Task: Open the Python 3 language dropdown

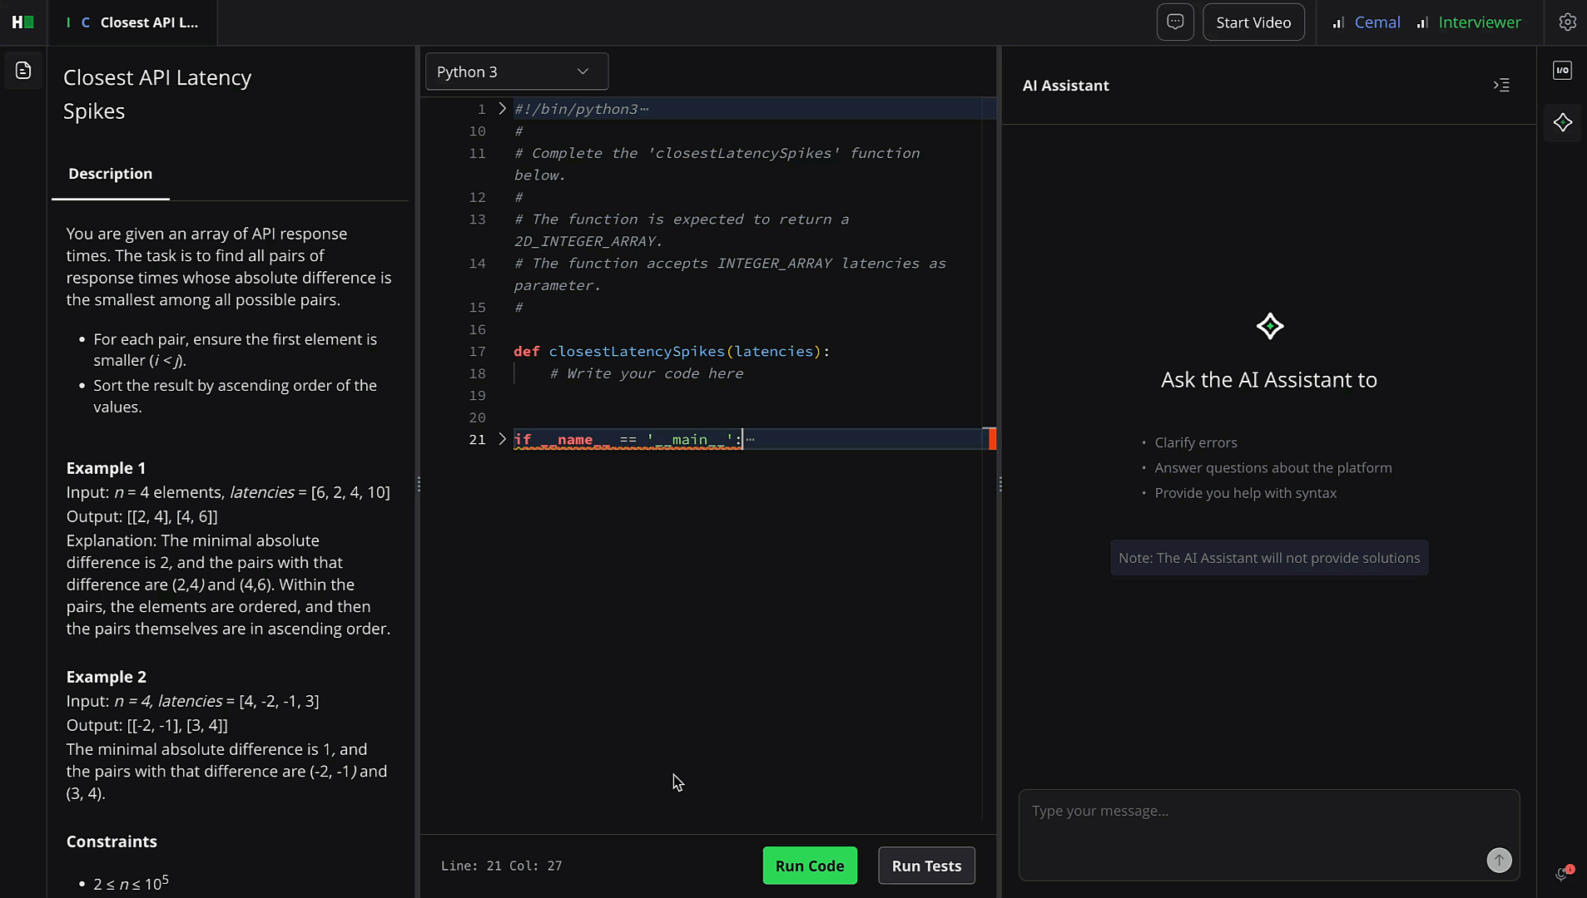Action: 515,72
